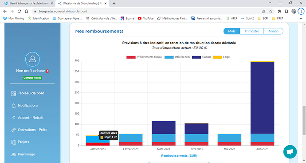Viewport: 306px width, 163px height.
Task: Switch chart to Année view
Action: [273, 31]
